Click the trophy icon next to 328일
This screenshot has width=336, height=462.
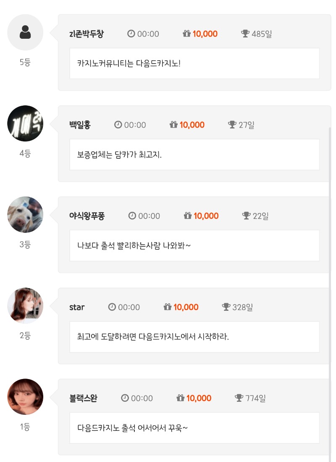(226, 307)
